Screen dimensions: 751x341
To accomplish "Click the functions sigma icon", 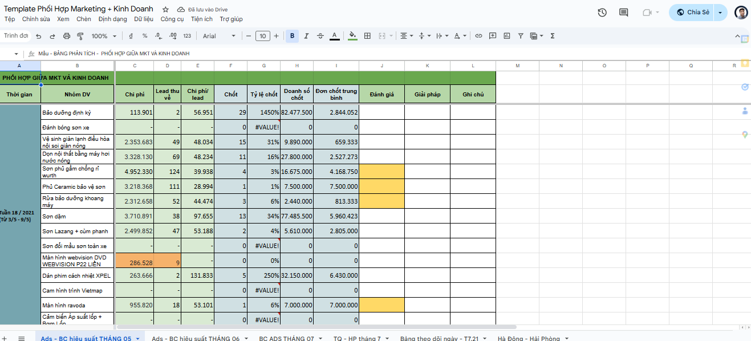I will click(x=552, y=36).
